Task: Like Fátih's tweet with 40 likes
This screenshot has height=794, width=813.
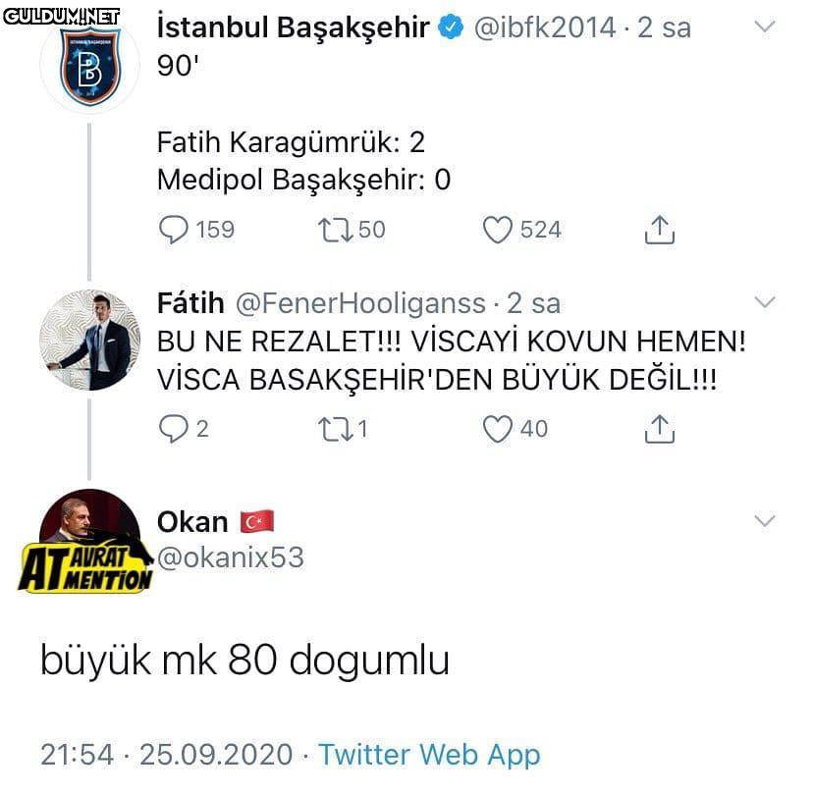Action: 498,429
